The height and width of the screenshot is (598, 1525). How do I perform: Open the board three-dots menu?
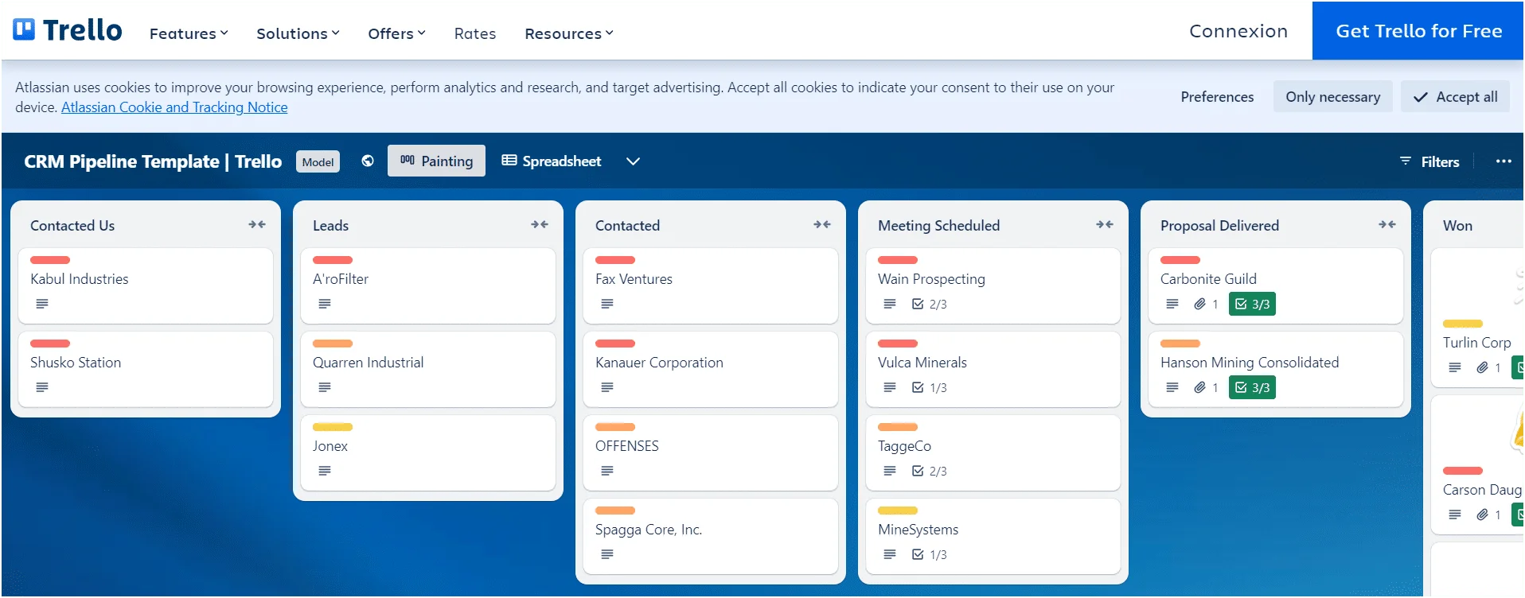pos(1504,161)
